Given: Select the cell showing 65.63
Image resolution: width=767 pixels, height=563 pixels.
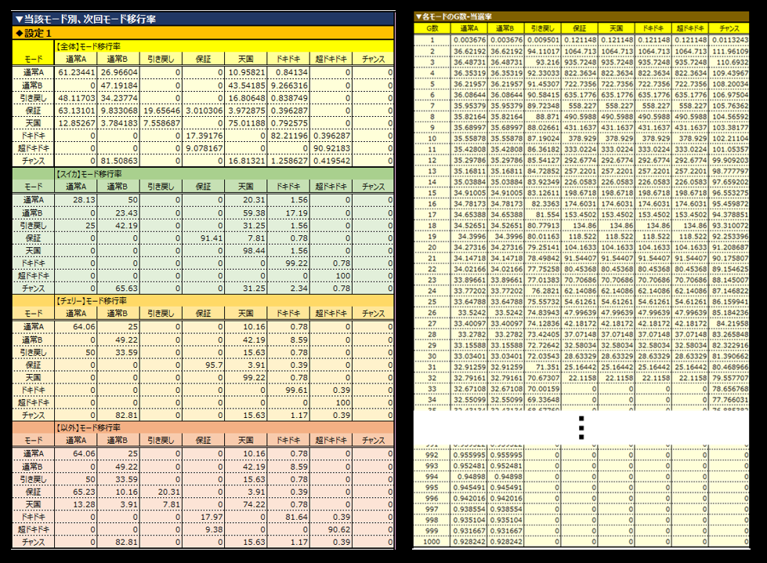Looking at the screenshot, I should 118,289.
